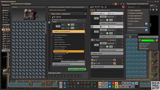The image size is (160, 90).
Task: Toggle the automatic construction materials request checkbox
Action: (49, 7)
